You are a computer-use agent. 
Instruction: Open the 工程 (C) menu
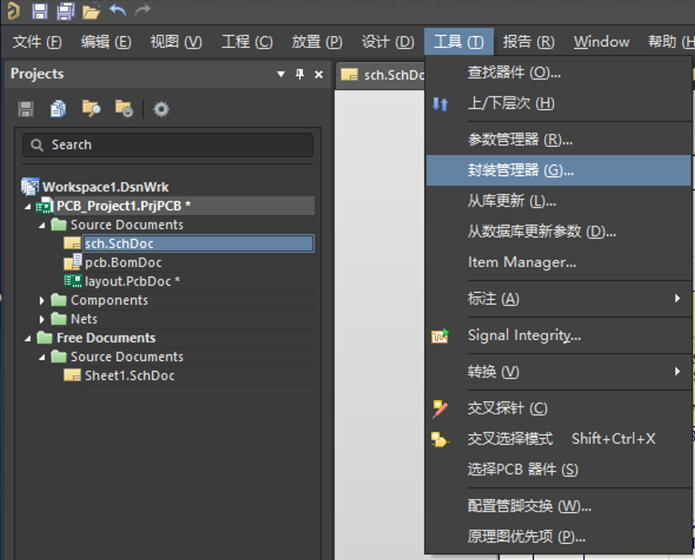click(247, 42)
